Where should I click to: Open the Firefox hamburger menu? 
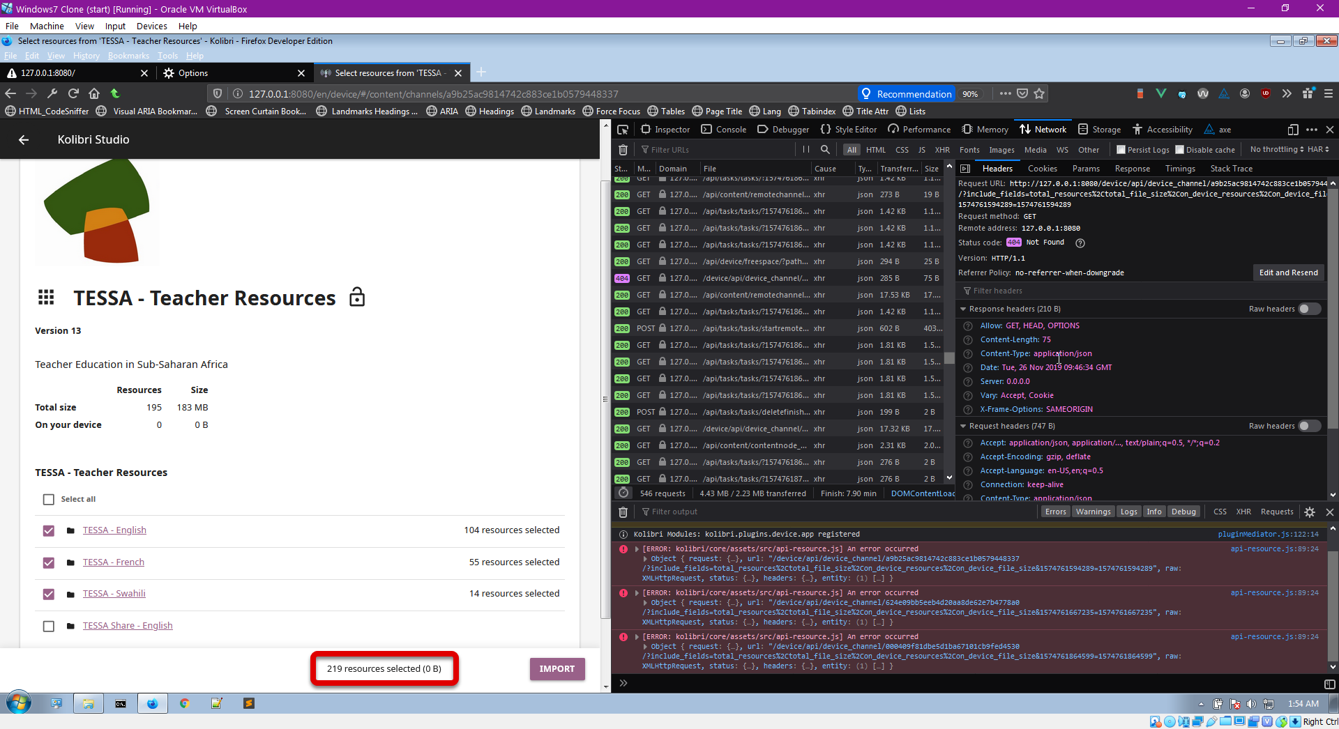coord(1329,93)
